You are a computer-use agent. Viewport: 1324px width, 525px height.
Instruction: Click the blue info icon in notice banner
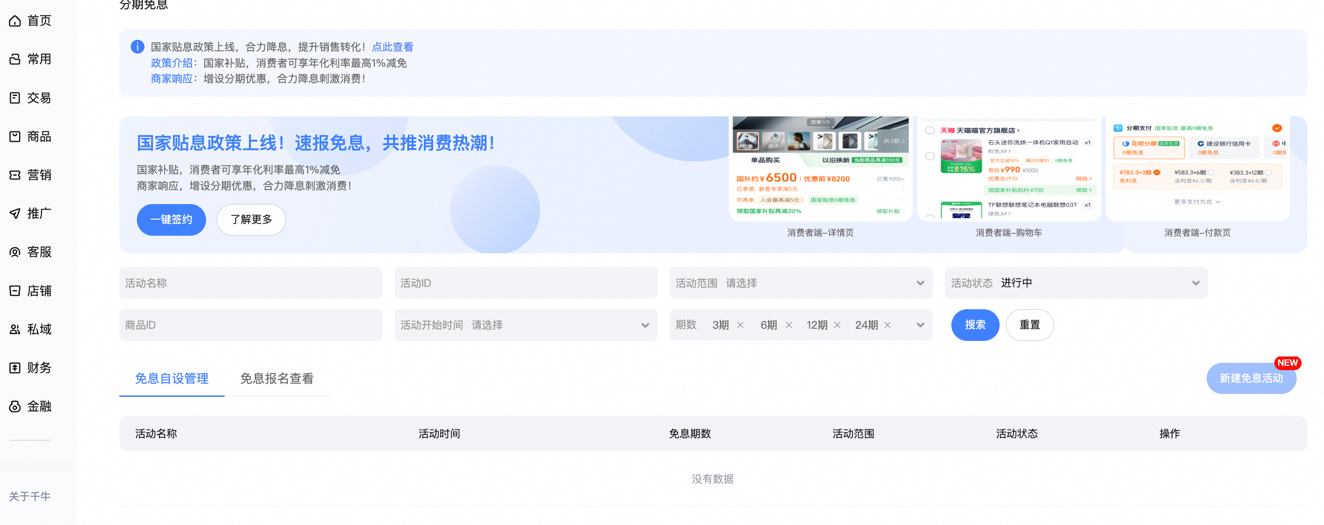tap(137, 47)
